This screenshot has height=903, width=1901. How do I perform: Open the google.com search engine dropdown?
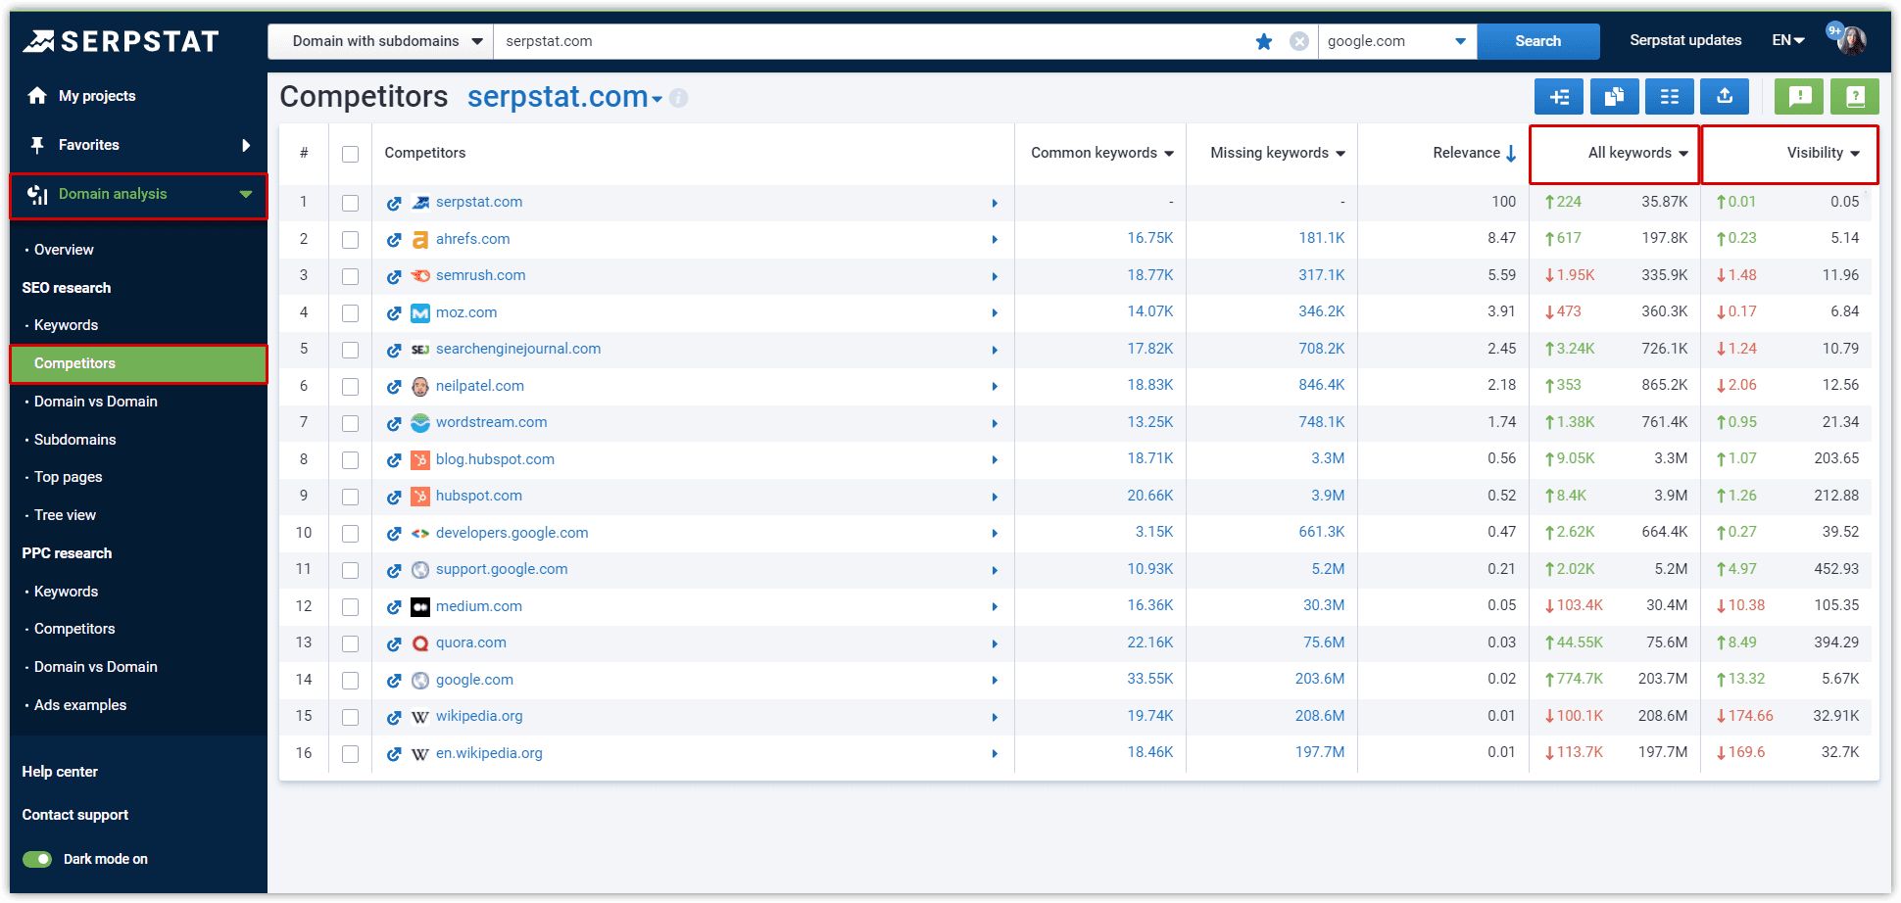(x=1397, y=41)
